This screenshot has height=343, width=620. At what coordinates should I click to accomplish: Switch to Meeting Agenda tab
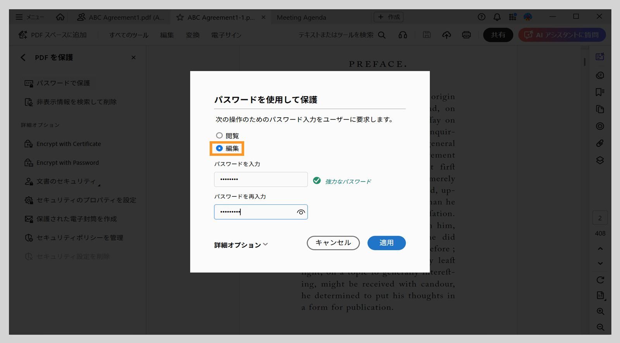click(x=301, y=17)
